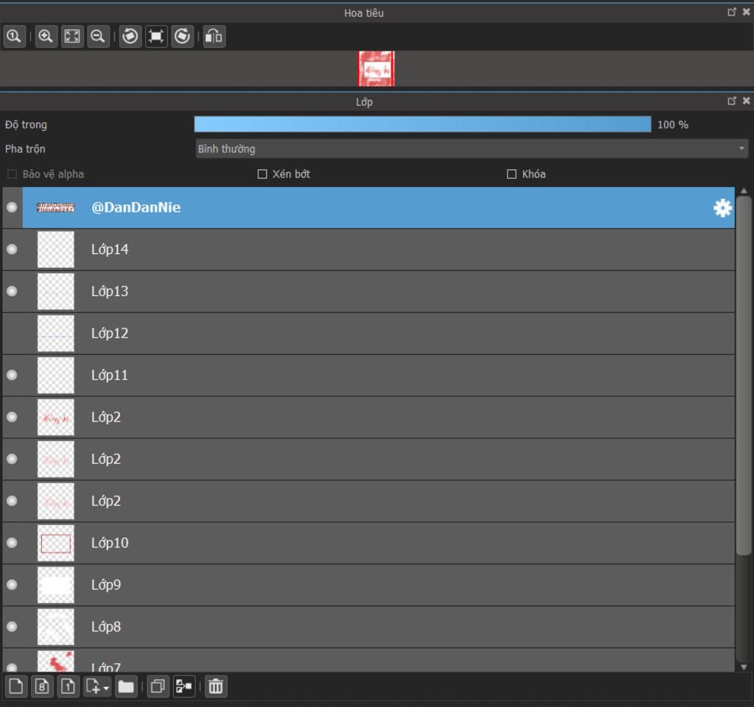Flip the canvas view horizontally

pos(214,37)
